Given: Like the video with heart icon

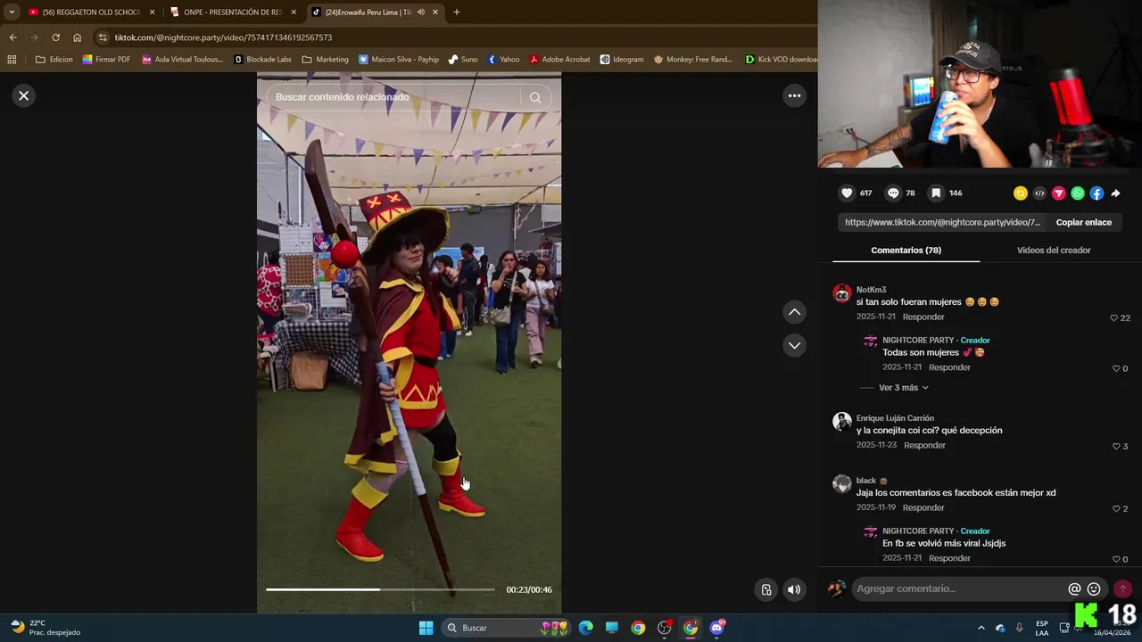Looking at the screenshot, I should (x=847, y=193).
